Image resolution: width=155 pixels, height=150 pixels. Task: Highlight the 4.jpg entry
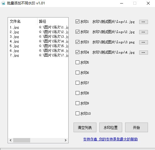click(14, 41)
